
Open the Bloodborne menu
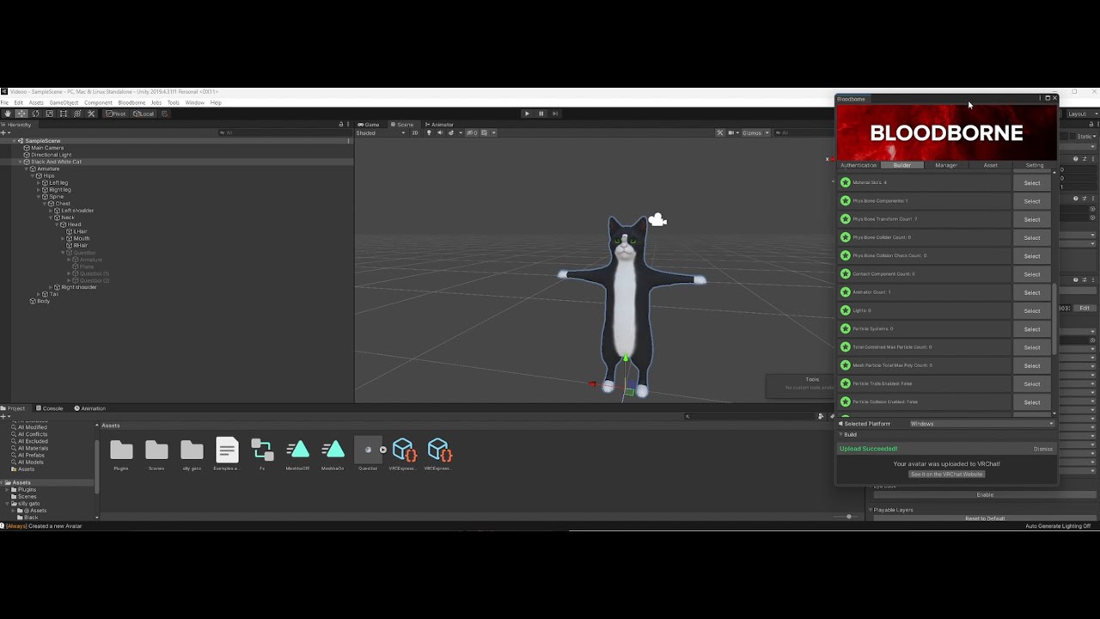click(x=131, y=102)
